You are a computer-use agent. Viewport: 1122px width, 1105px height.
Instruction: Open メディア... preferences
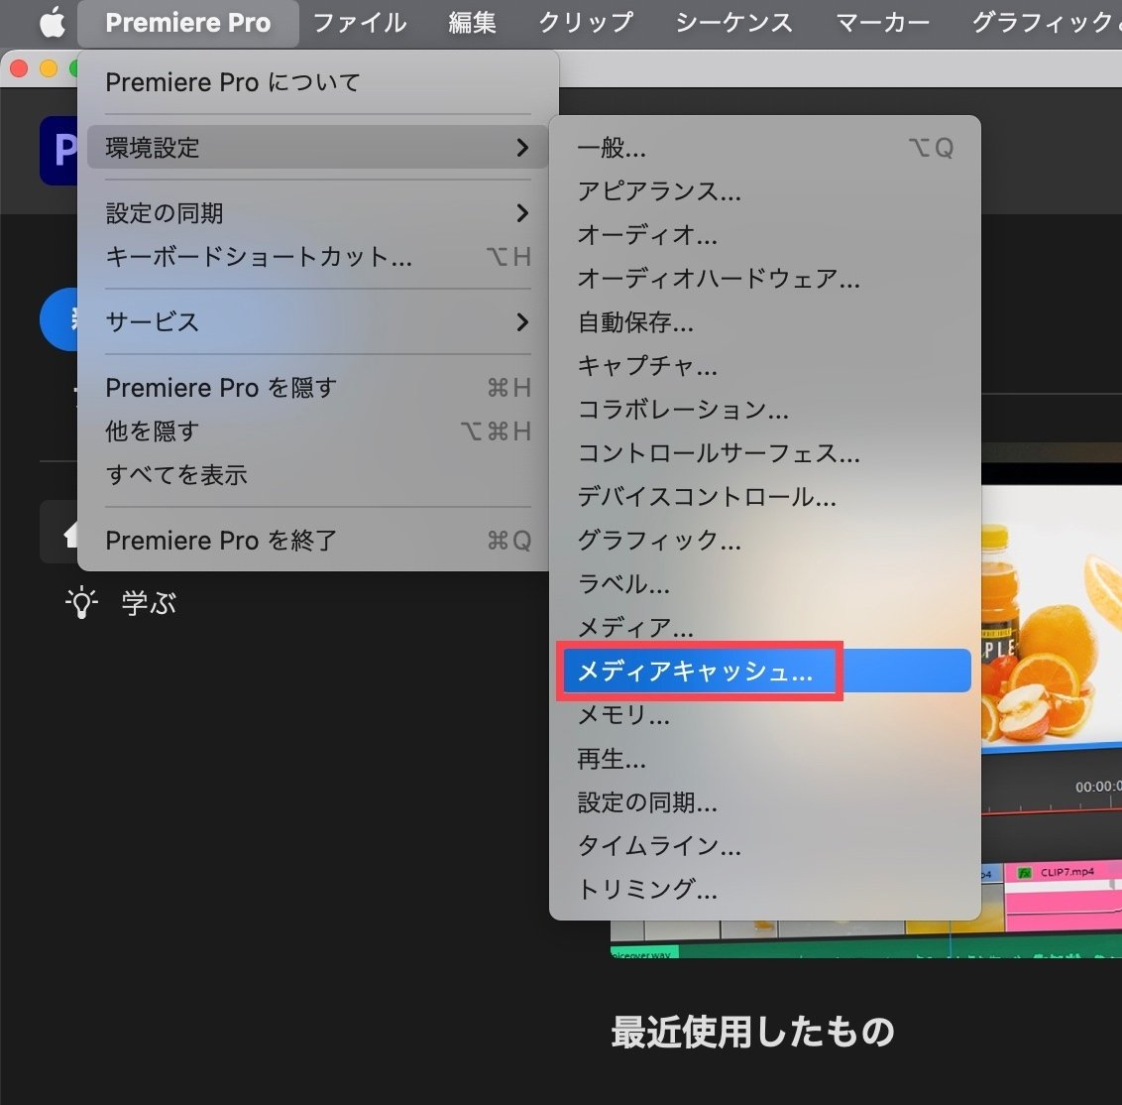[764, 627]
